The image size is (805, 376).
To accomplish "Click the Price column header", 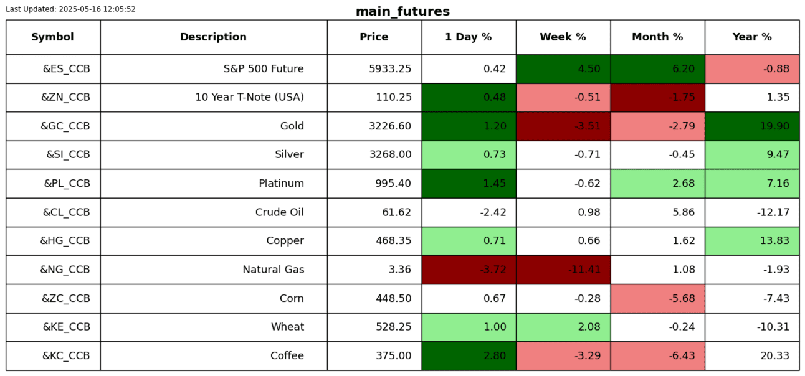I will pyautogui.click(x=374, y=37).
